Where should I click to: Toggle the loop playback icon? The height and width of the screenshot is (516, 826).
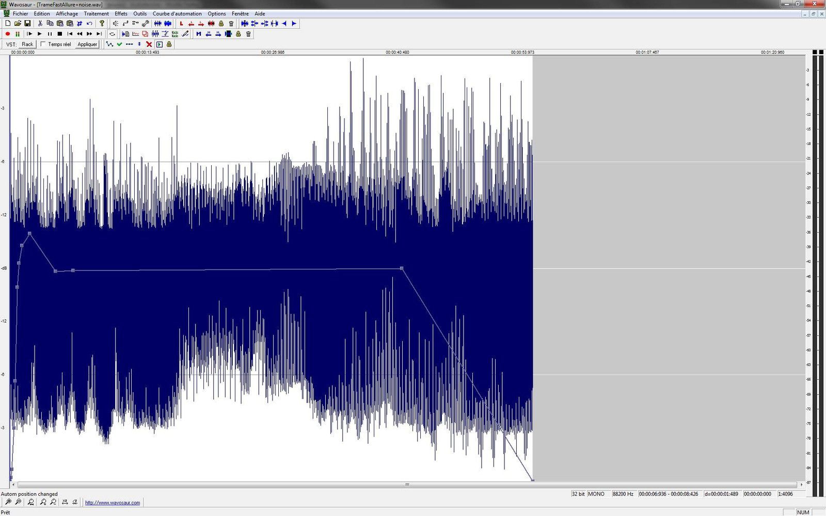tap(112, 35)
